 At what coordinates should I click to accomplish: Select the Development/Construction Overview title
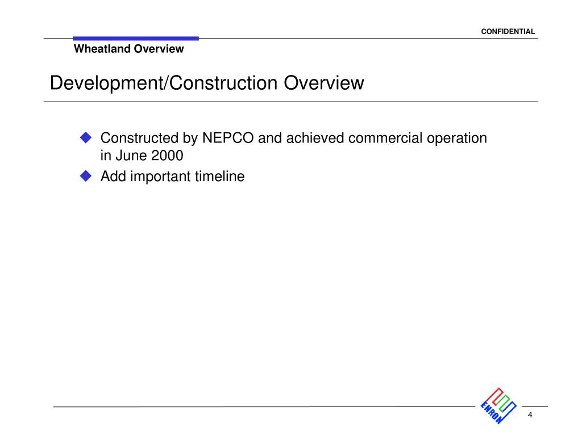point(207,82)
